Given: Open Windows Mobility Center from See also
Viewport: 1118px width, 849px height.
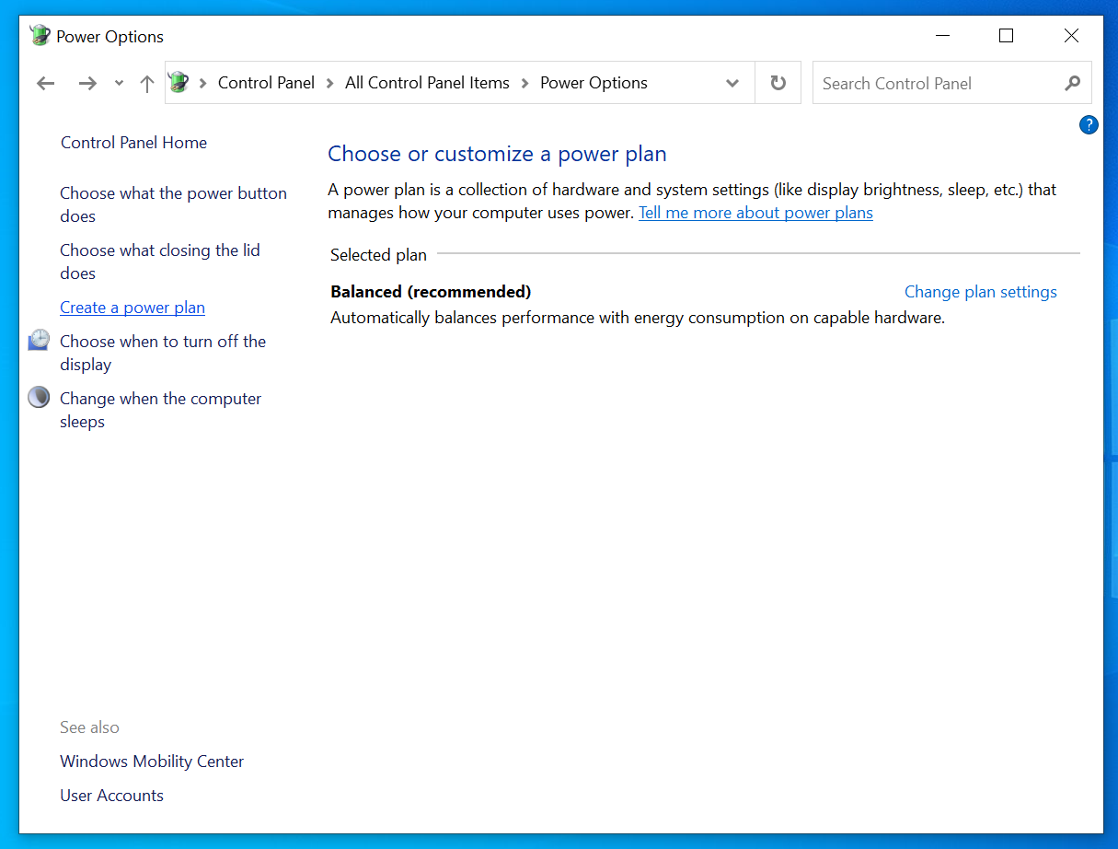Looking at the screenshot, I should click(151, 761).
